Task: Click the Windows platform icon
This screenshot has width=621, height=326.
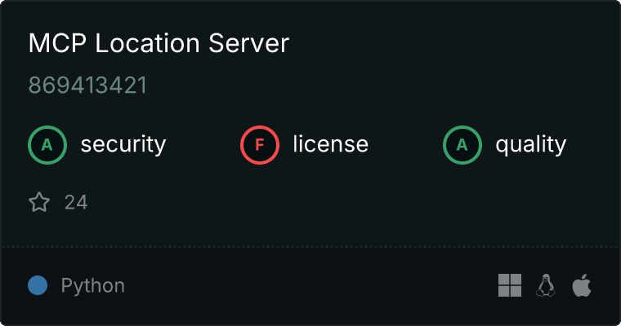Action: [510, 285]
